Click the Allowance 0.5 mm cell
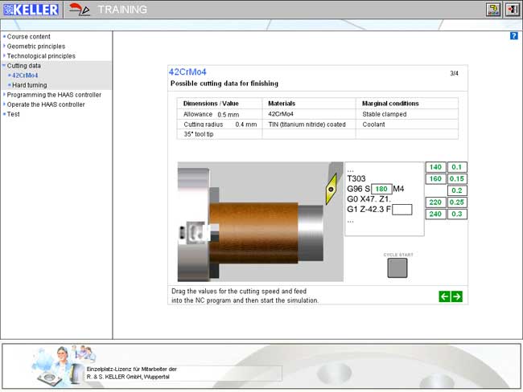 220,114
